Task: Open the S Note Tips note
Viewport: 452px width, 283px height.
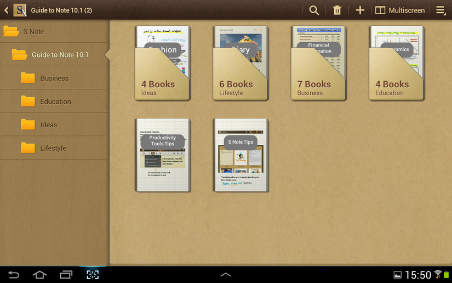Action: [241, 155]
